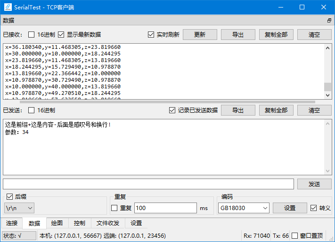Click the Rx: 71040 counter

click(257, 235)
